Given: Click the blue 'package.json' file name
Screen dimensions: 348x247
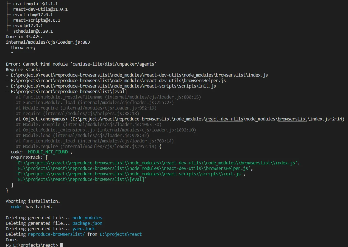Looking at the screenshot, I should pyautogui.click(x=87, y=223).
